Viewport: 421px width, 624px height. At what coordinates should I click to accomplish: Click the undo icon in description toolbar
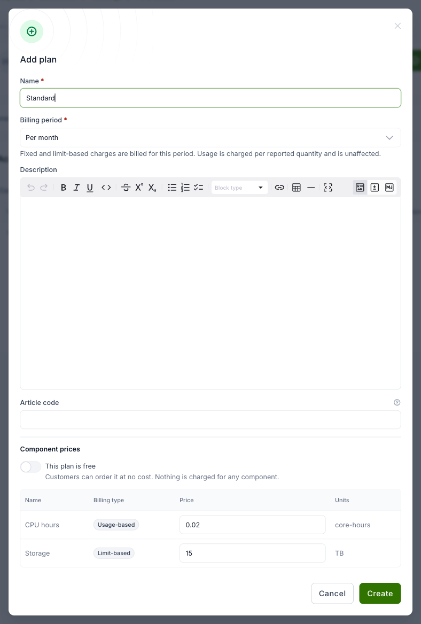[30, 188]
